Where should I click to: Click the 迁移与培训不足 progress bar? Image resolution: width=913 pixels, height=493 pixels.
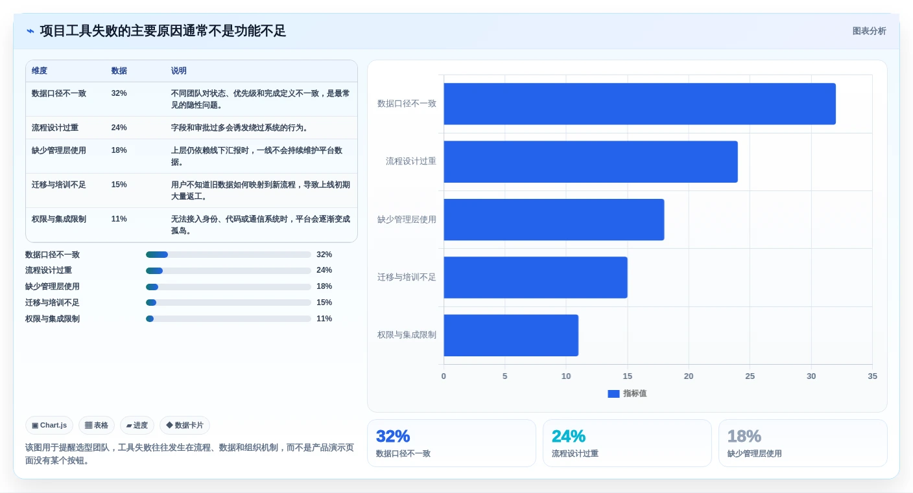(228, 303)
